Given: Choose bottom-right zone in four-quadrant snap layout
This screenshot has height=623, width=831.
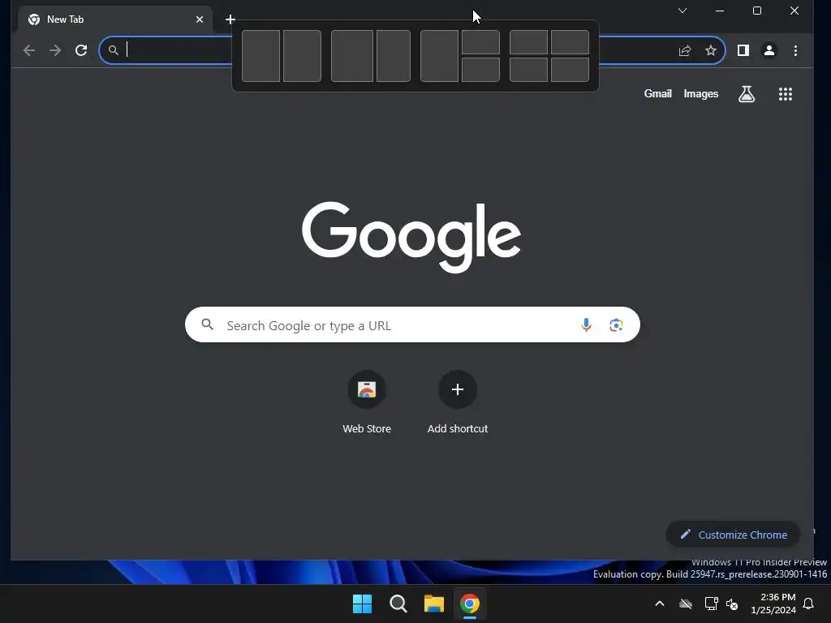Looking at the screenshot, I should point(570,70).
